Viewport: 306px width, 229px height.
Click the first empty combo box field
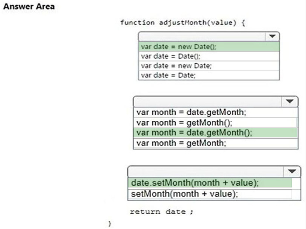pyautogui.click(x=202, y=36)
